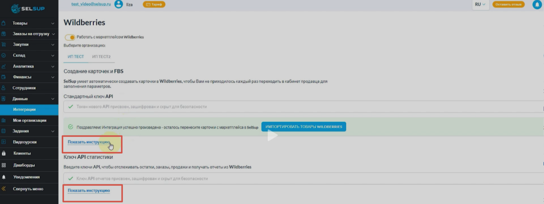Click the Дашборды grid icon

coord(4,165)
